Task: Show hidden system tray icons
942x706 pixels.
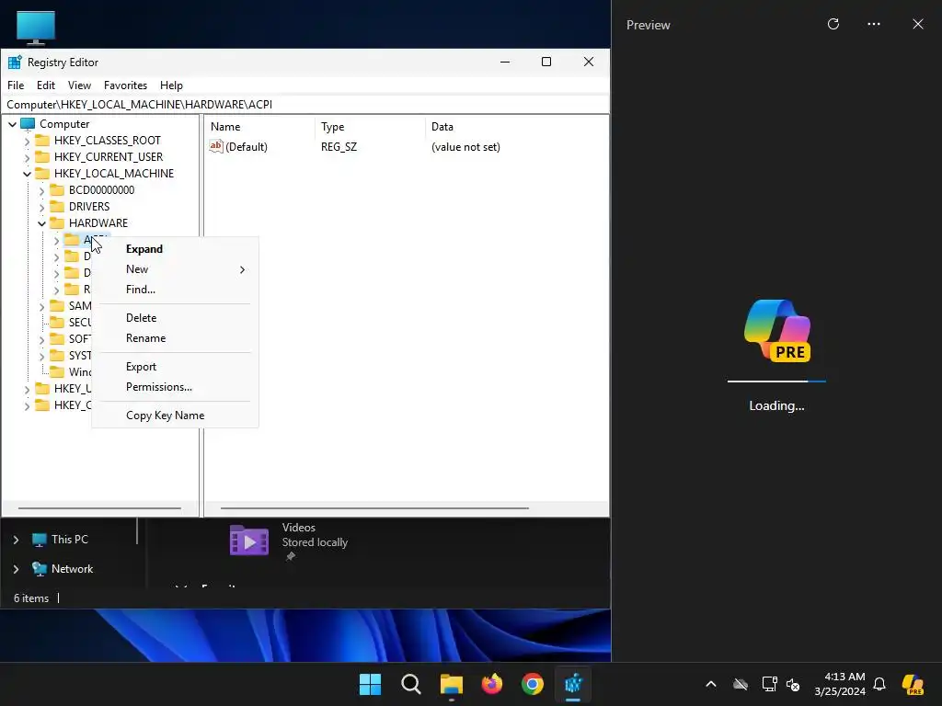Action: click(711, 684)
